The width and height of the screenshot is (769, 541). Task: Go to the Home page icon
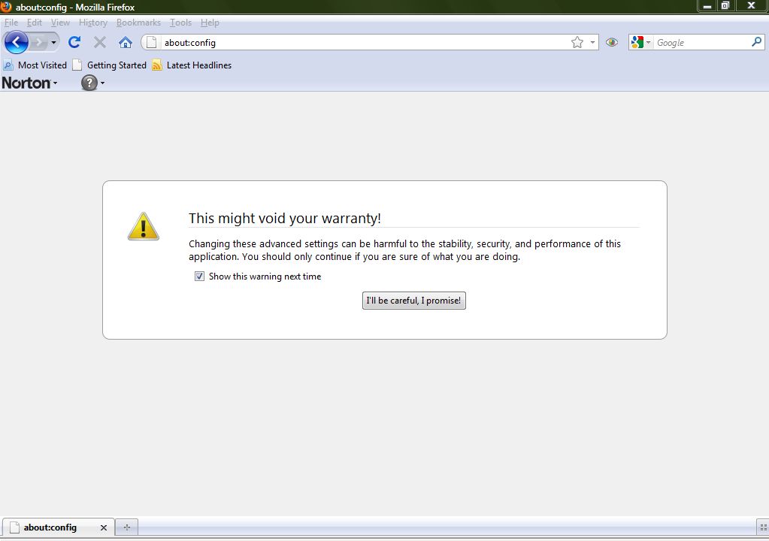126,43
